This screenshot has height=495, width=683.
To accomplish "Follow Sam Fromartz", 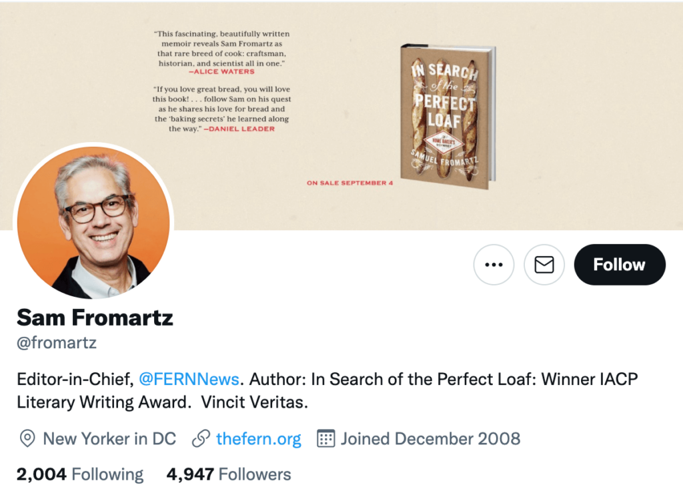I will point(619,265).
